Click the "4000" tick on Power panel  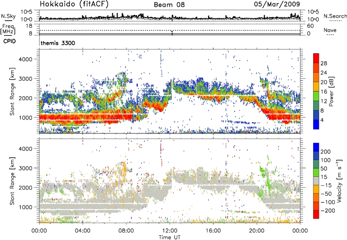click(26, 59)
